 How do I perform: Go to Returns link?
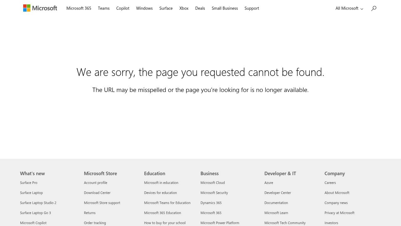90,213
